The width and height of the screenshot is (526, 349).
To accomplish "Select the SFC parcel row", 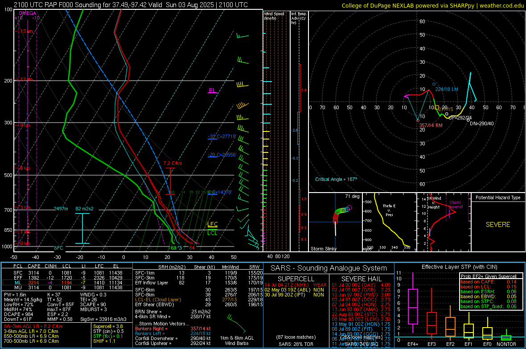I will tap(68, 273).
